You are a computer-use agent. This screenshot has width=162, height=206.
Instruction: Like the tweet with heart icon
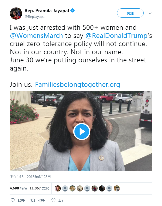[x=53, y=200]
